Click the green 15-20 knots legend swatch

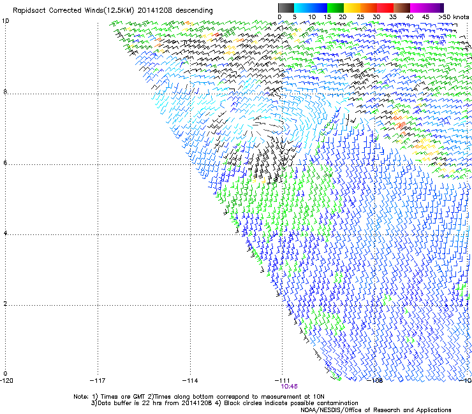point(336,8)
